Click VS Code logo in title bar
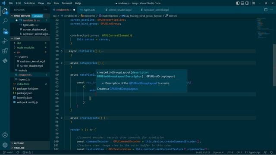 [3, 3]
